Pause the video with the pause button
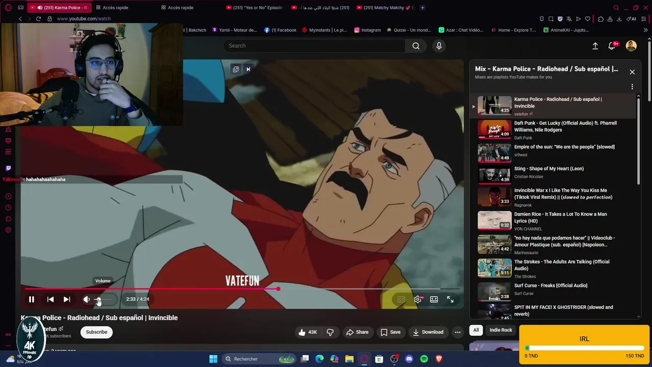This screenshot has height=367, width=652. 31,299
